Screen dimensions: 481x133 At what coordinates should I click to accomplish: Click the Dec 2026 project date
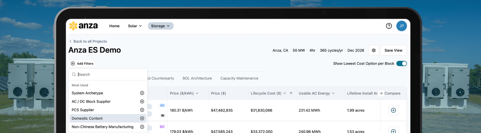pos(356,50)
